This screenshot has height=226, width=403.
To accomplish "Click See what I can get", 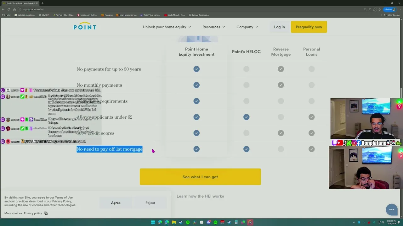I will (x=200, y=177).
